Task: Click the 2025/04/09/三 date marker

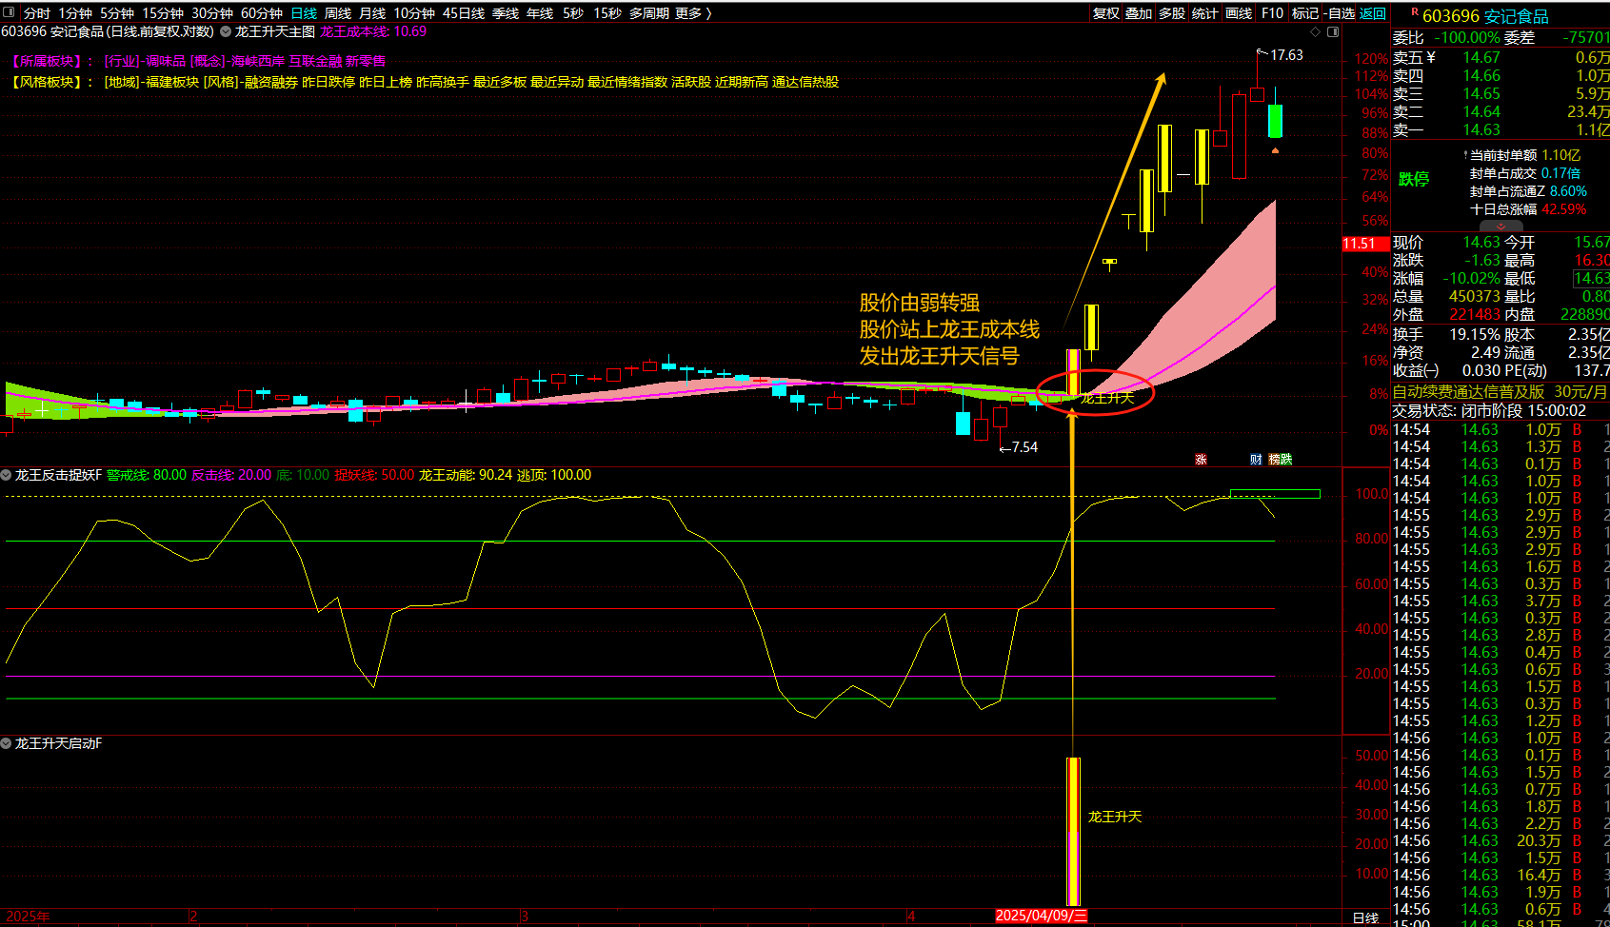Action: (x=1041, y=916)
